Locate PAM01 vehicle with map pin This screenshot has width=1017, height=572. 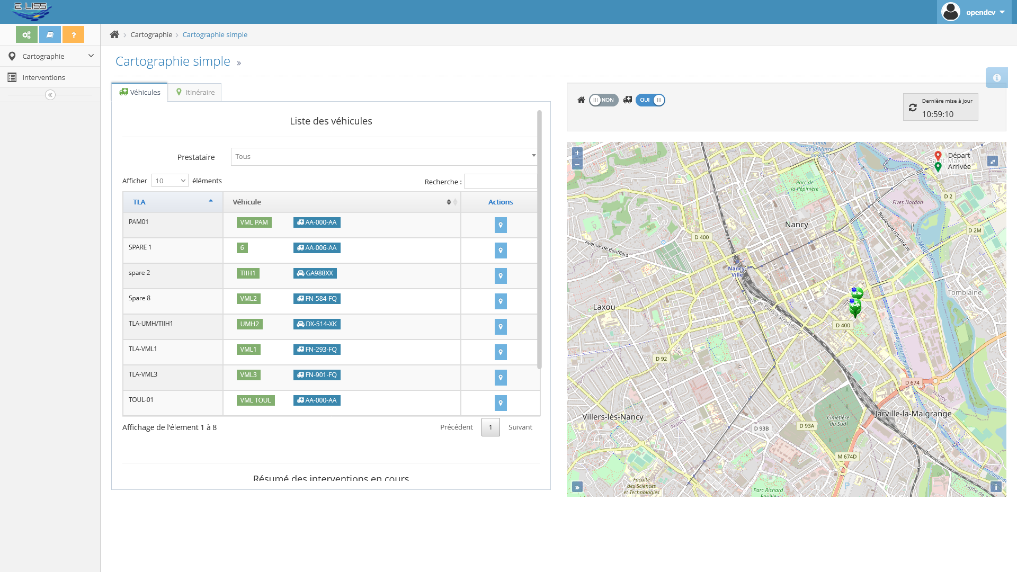click(x=500, y=225)
